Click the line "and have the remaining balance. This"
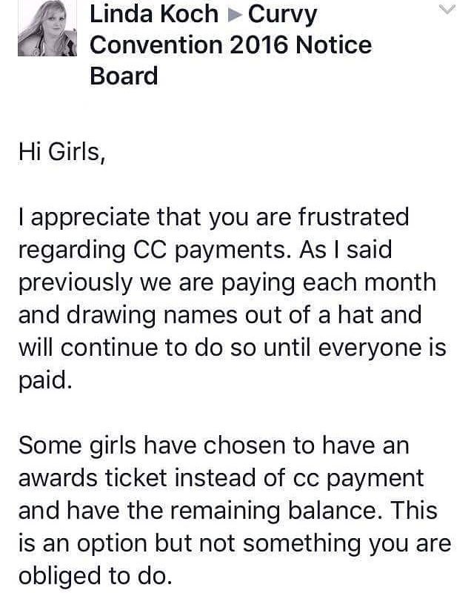This screenshot has width=474, height=593. (x=228, y=511)
